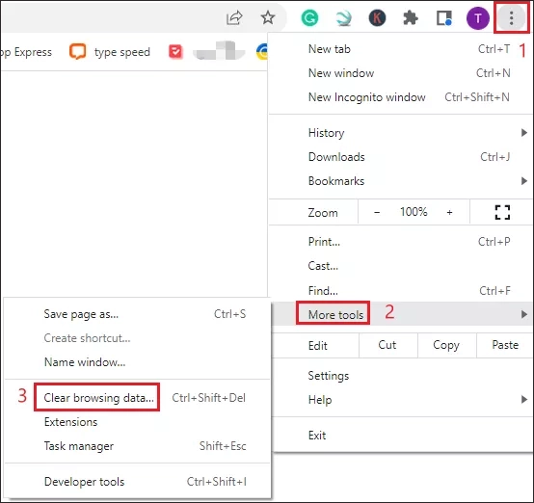Image resolution: width=534 pixels, height=503 pixels.
Task: Open Developer tools from submenu
Action: click(137, 482)
